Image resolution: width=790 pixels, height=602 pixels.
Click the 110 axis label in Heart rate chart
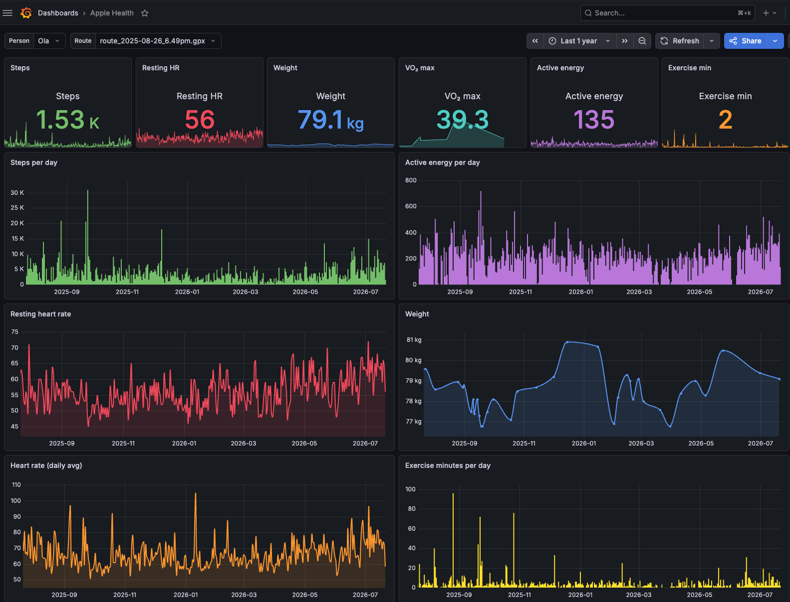pos(16,485)
